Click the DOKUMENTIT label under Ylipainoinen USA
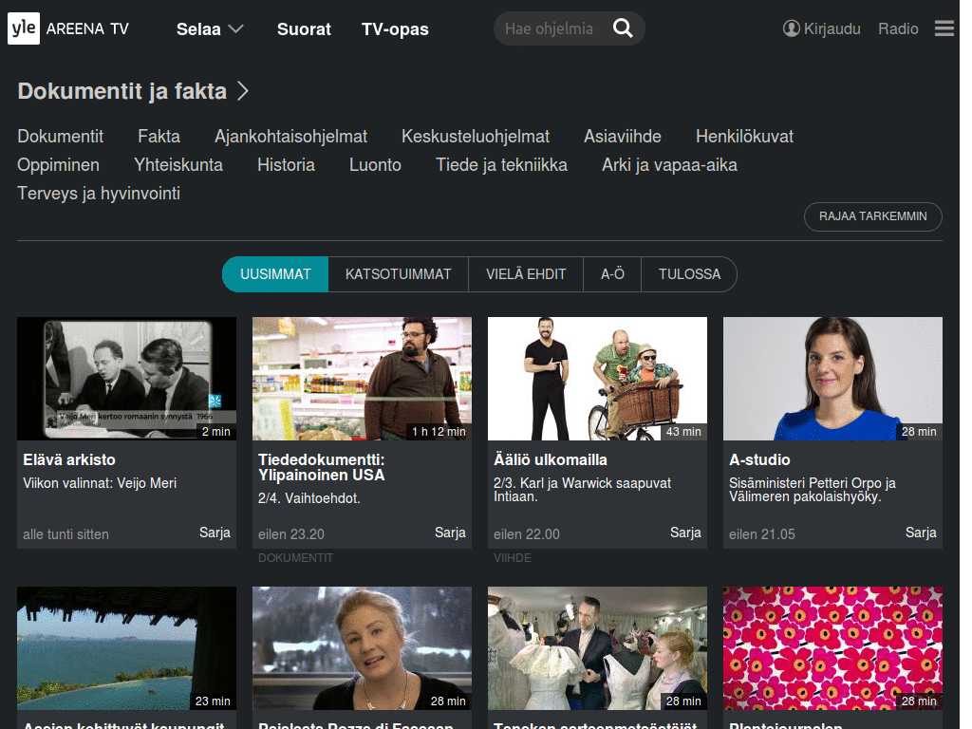This screenshot has height=729, width=972. pyautogui.click(x=296, y=558)
